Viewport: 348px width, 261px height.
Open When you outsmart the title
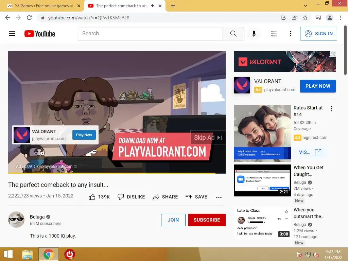(x=309, y=213)
